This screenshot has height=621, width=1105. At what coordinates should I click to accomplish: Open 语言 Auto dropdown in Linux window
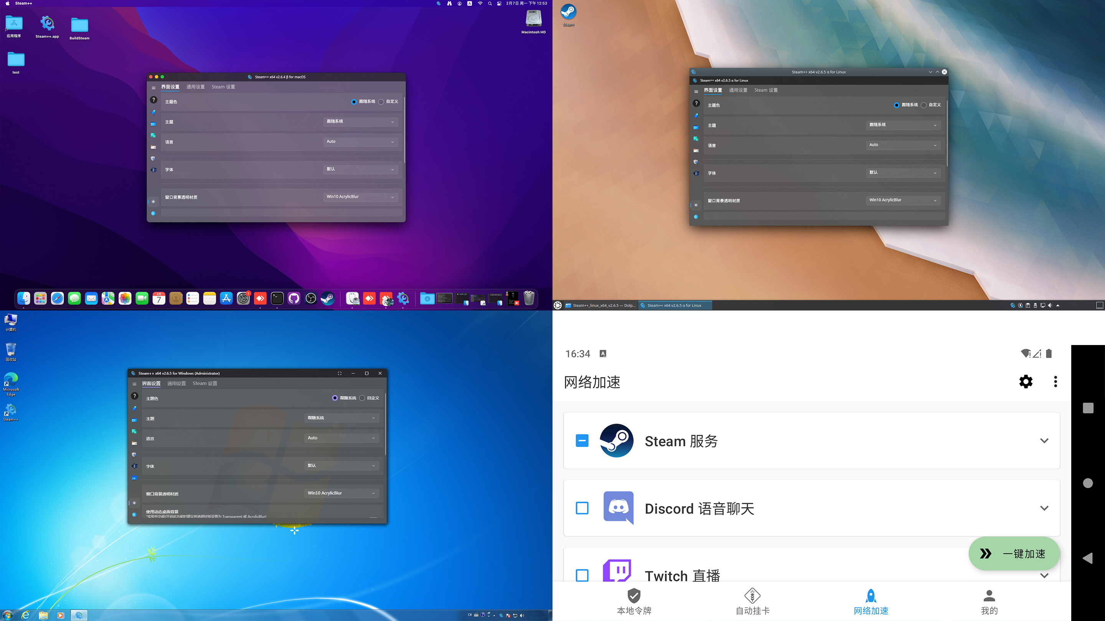[903, 145]
